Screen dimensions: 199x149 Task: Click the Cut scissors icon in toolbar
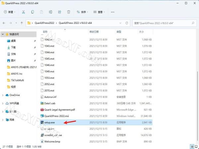click(23, 12)
